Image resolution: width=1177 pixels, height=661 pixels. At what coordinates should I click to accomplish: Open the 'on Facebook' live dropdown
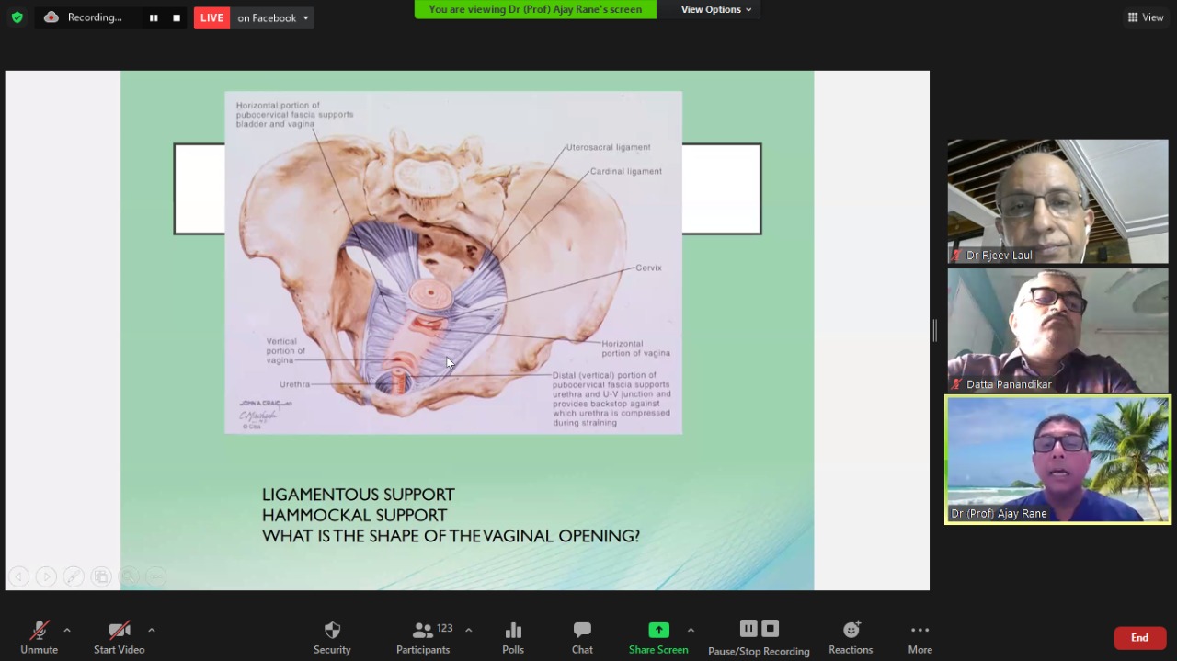pos(272,17)
